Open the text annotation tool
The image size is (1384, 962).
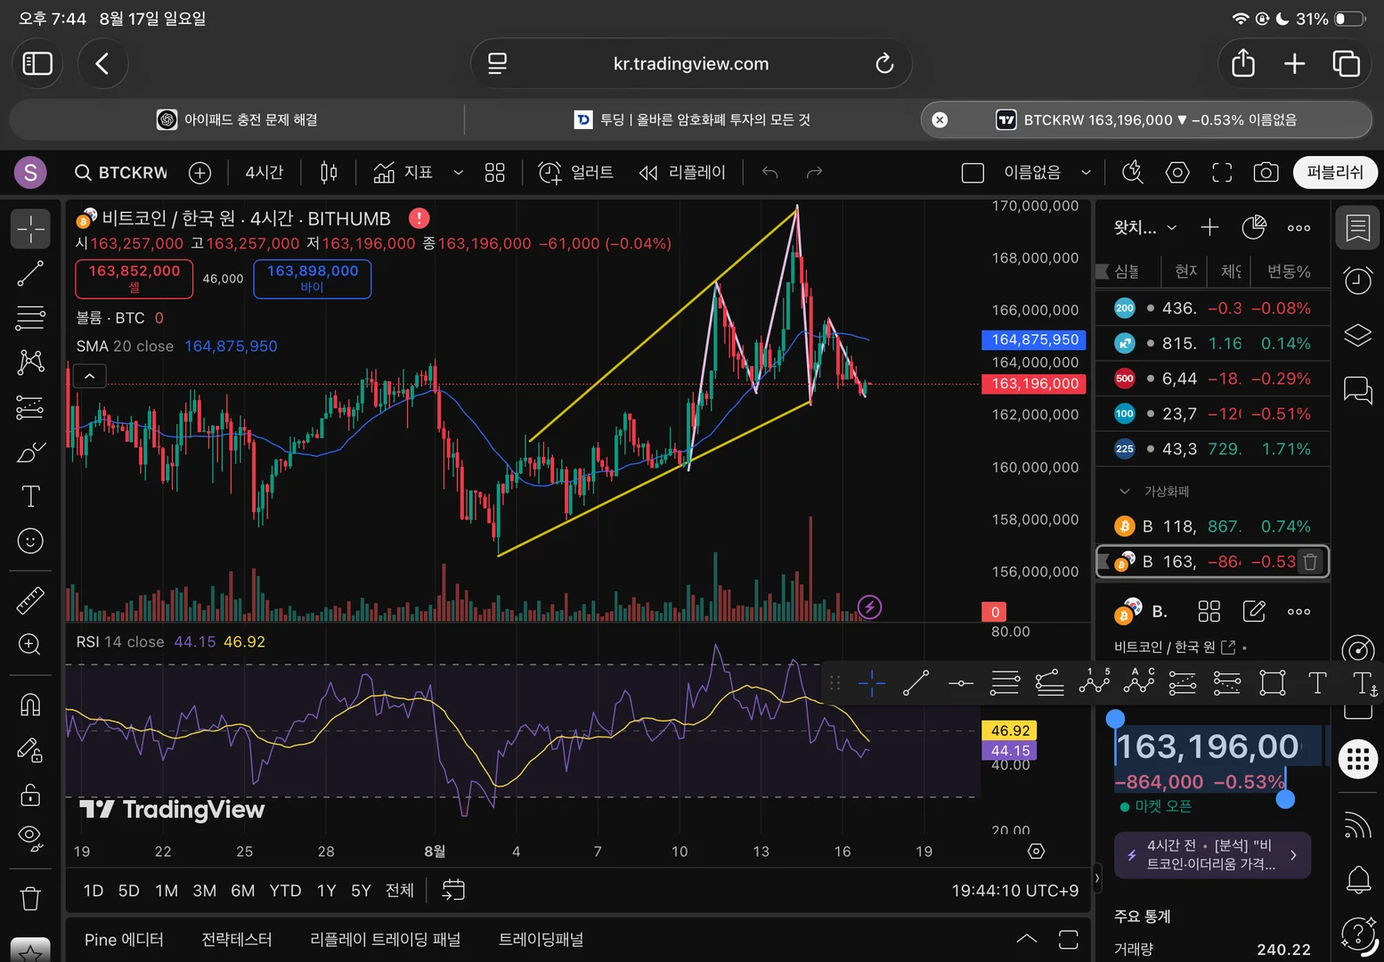coord(30,496)
